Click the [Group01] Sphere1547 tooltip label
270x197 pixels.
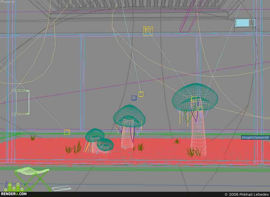pos(255,137)
